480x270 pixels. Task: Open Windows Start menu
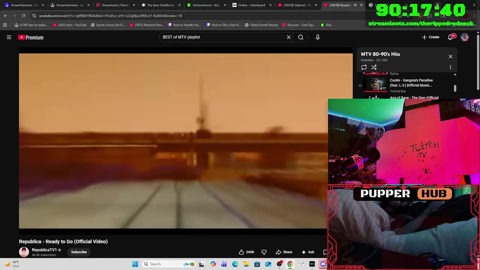point(135,264)
